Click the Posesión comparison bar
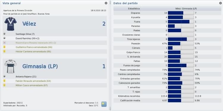The width and height of the screenshot is (223, 111). [x=181, y=44]
